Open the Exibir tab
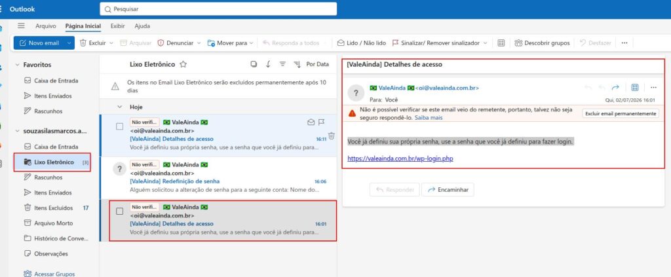Image resolution: width=671 pixels, height=277 pixels. click(x=118, y=26)
